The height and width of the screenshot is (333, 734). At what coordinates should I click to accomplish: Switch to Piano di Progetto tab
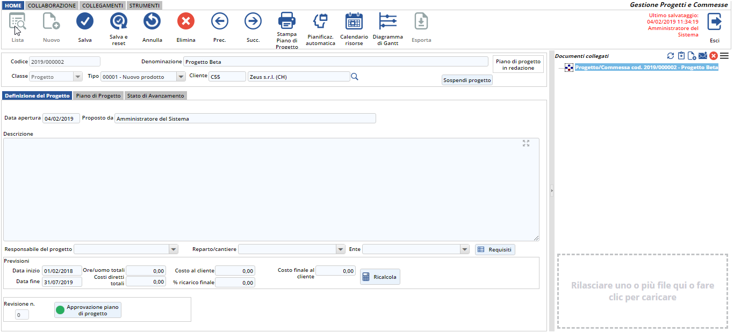[98, 96]
